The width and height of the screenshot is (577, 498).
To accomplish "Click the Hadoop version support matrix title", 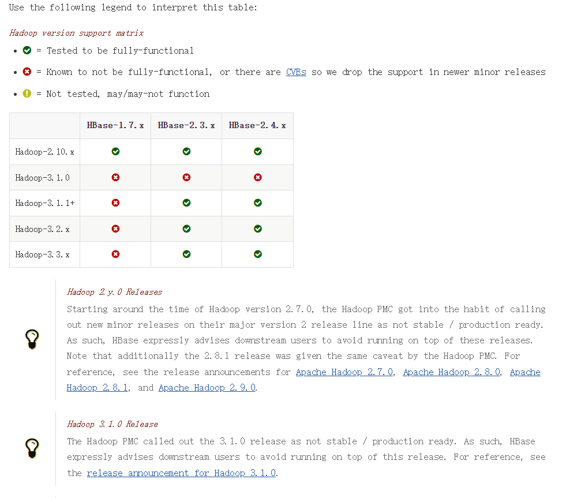I will coord(77,33).
